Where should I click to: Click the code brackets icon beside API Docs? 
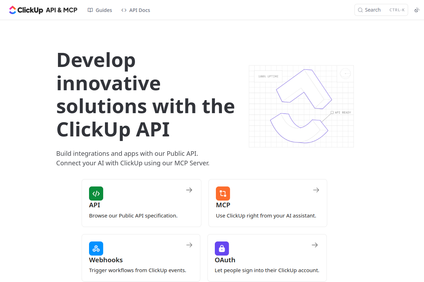tap(124, 10)
